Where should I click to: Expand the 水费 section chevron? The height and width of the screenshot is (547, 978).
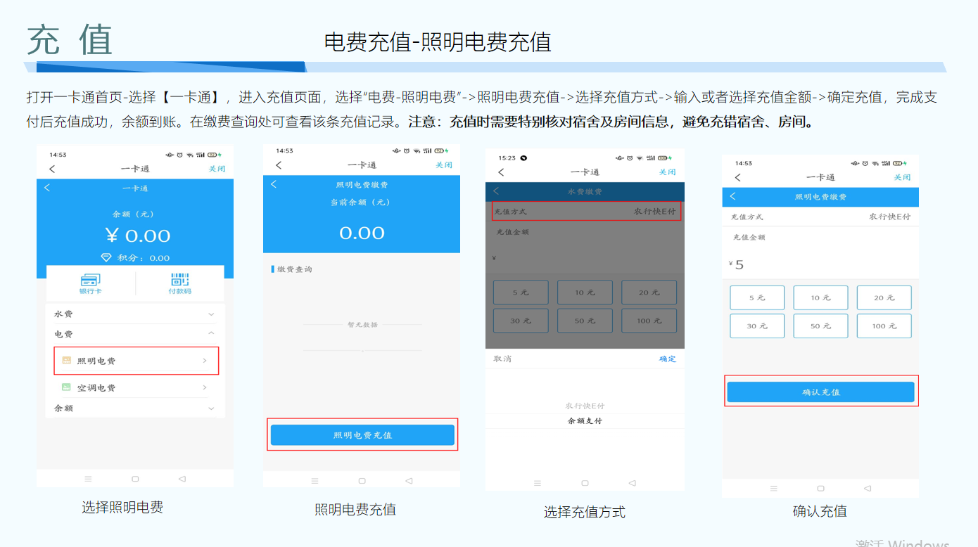pyautogui.click(x=211, y=314)
